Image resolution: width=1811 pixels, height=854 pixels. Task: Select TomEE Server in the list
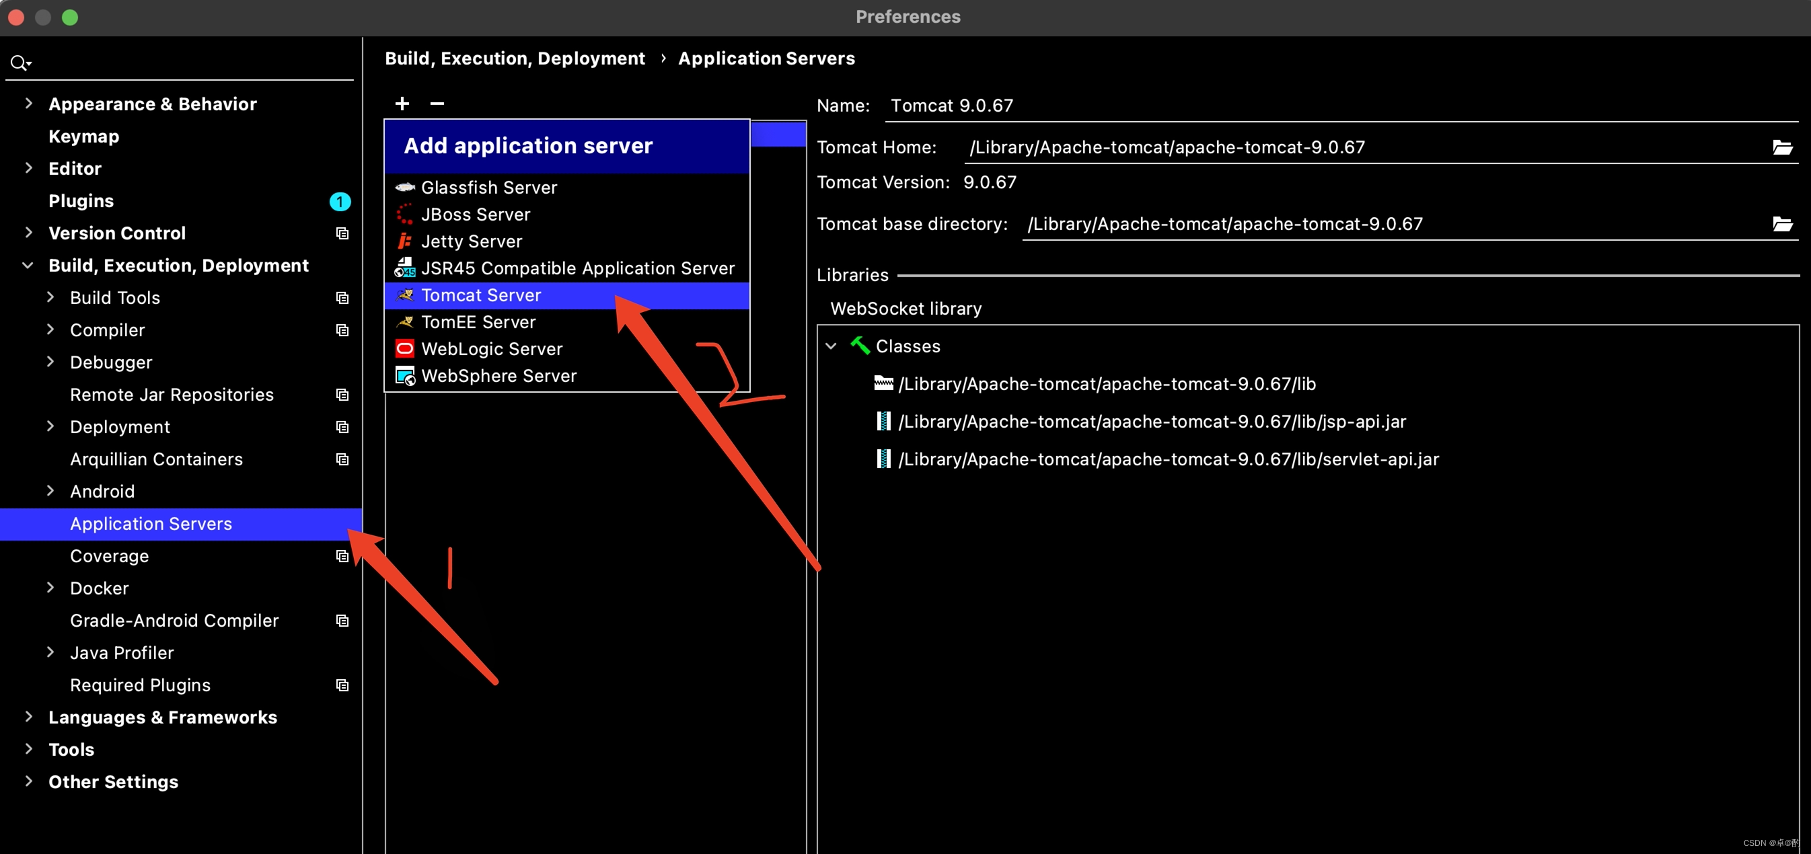[x=478, y=322]
